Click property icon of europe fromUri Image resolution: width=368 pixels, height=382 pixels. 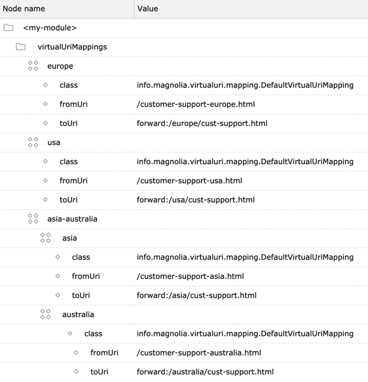click(x=46, y=104)
